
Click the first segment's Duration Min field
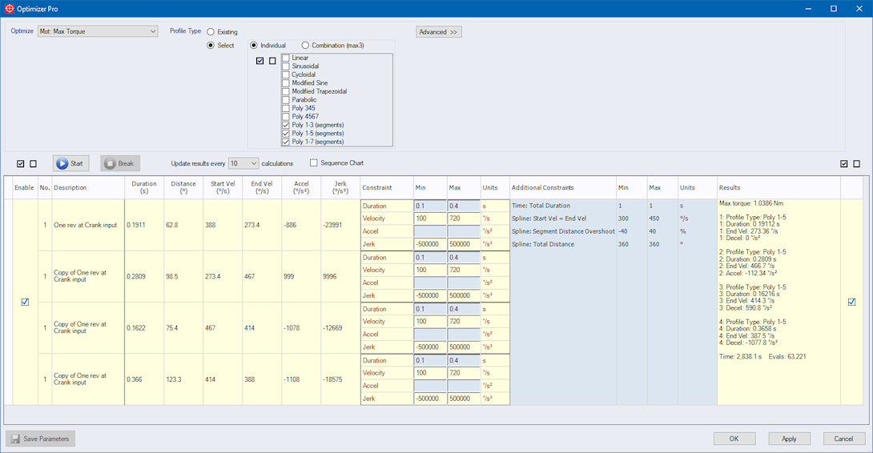pos(430,206)
